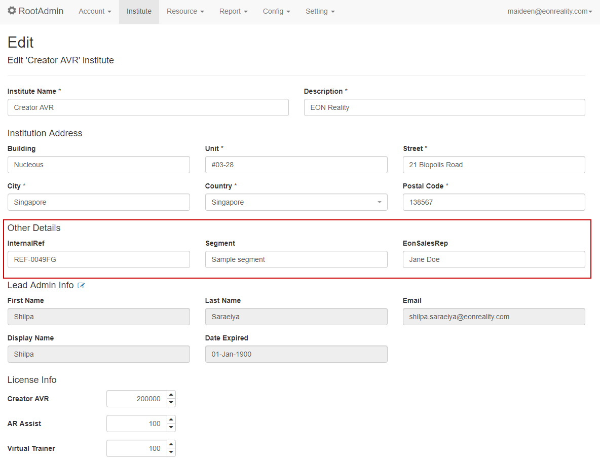The height and width of the screenshot is (462, 600).
Task: Open the Account dropdown menu
Action: point(95,12)
